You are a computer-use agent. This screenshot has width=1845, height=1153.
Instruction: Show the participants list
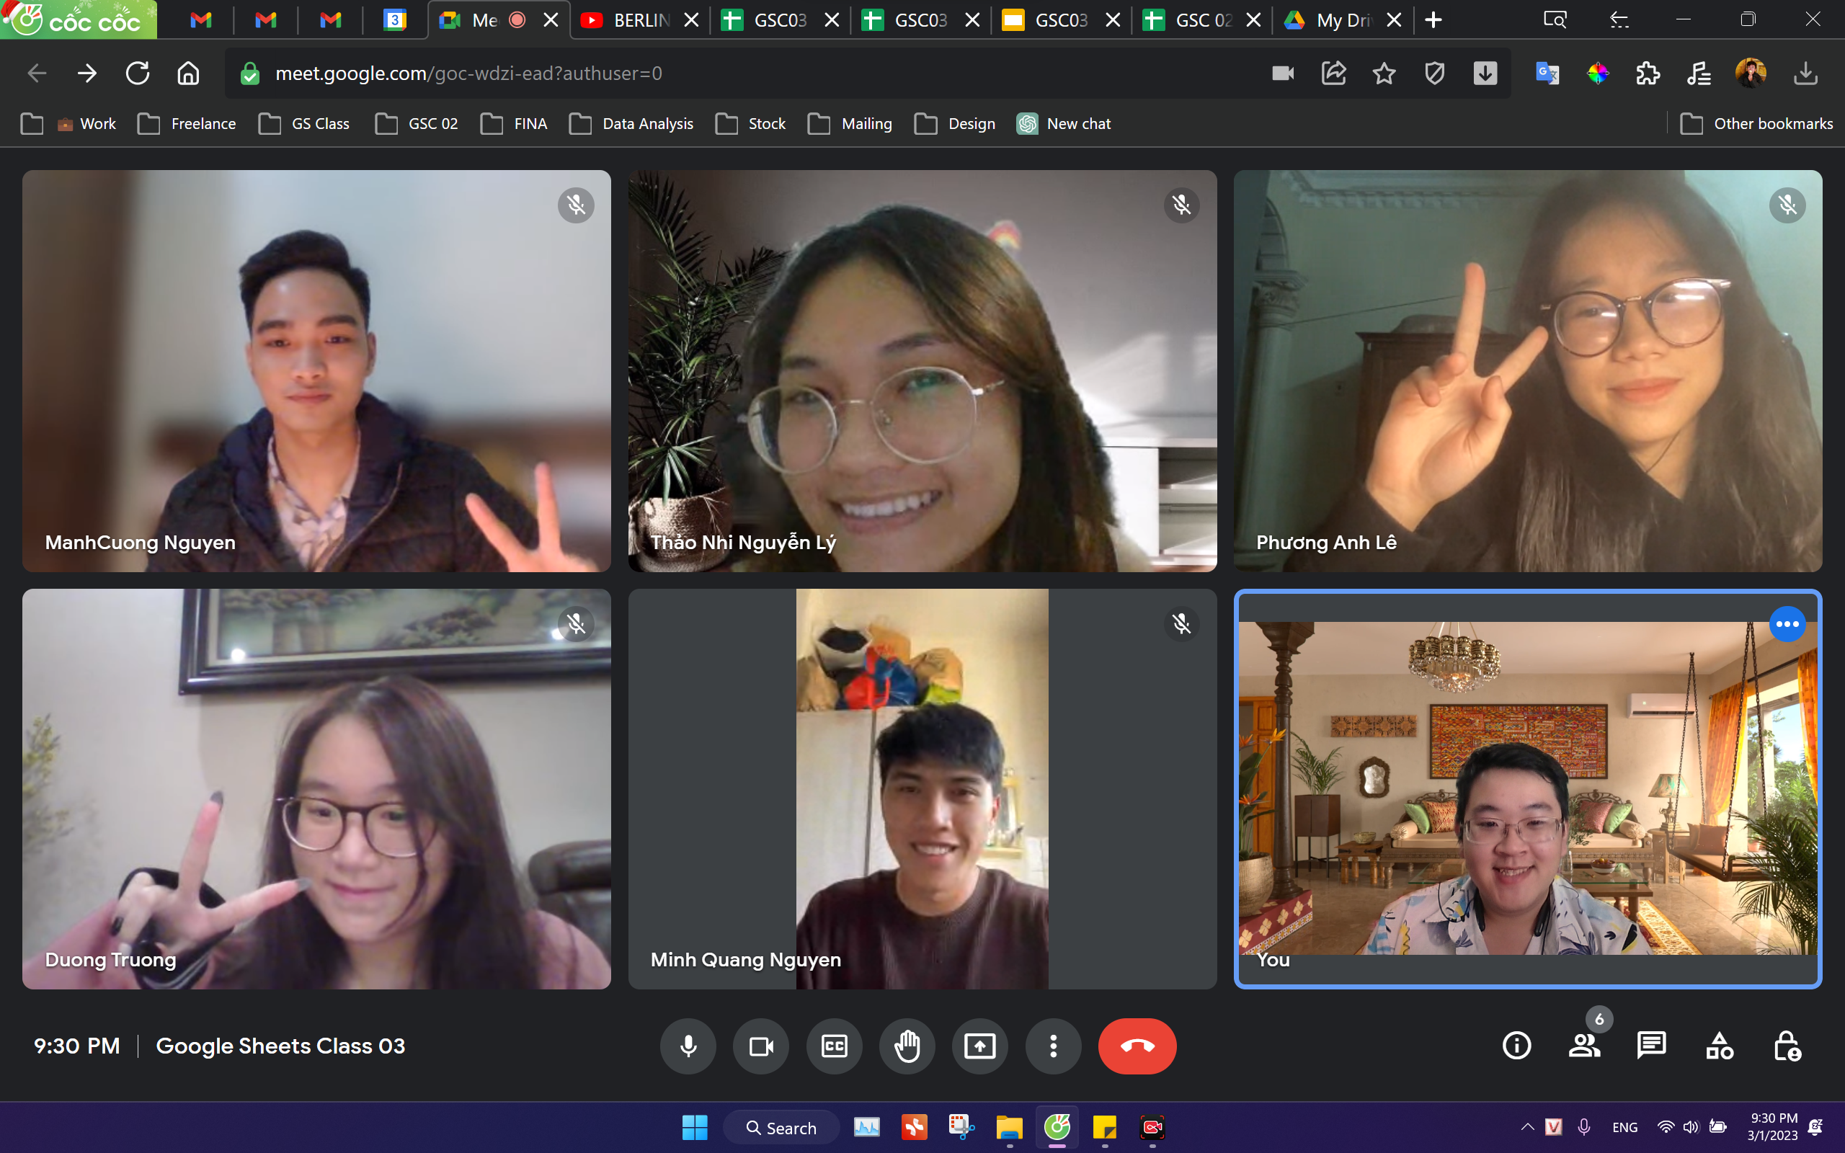tap(1583, 1046)
